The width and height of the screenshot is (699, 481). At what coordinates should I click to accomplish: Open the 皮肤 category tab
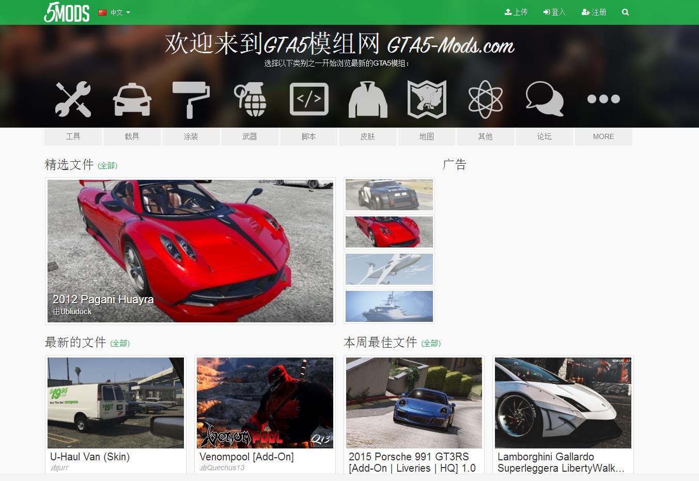pyautogui.click(x=367, y=136)
